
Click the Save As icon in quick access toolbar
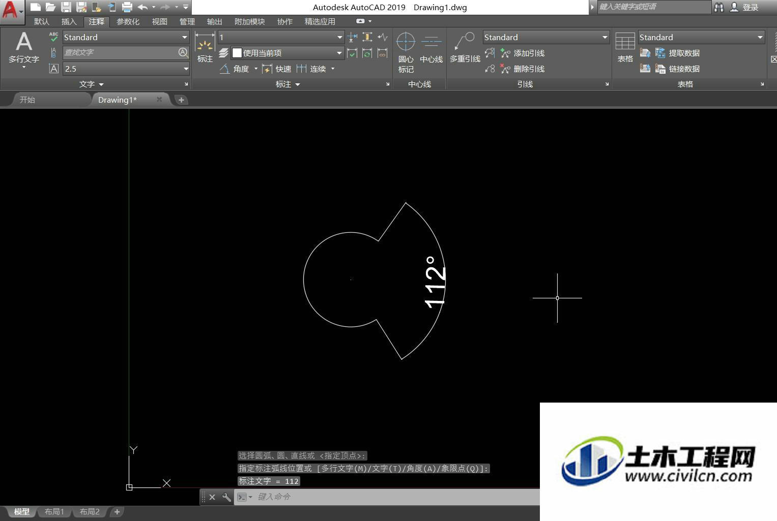(81, 7)
